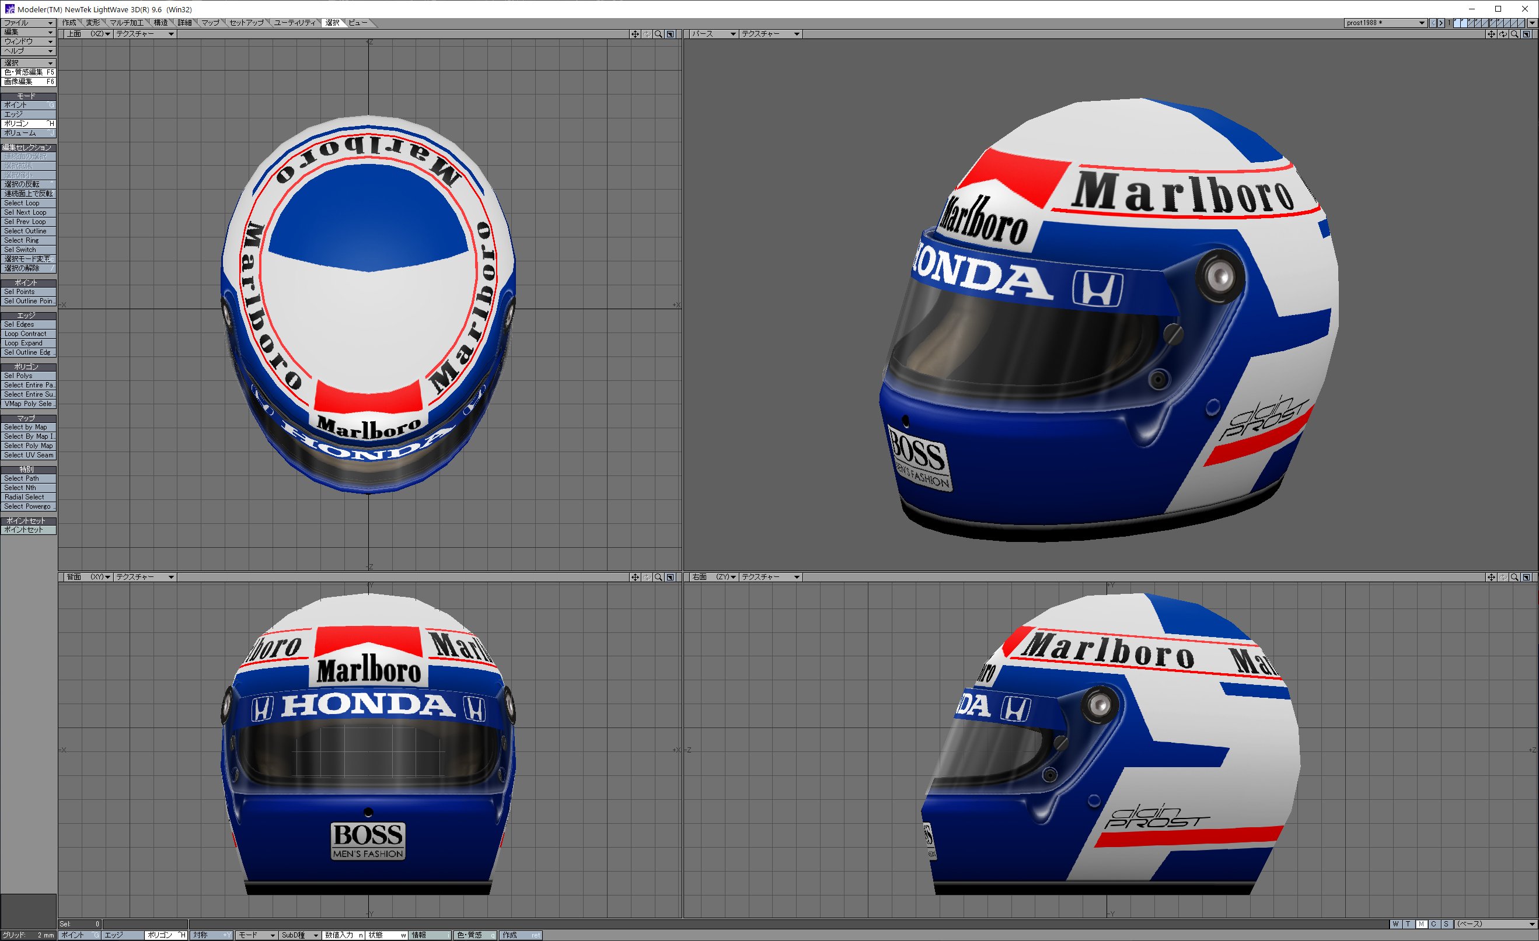
Task: Toggle T texture map button
Action: [x=1408, y=924]
